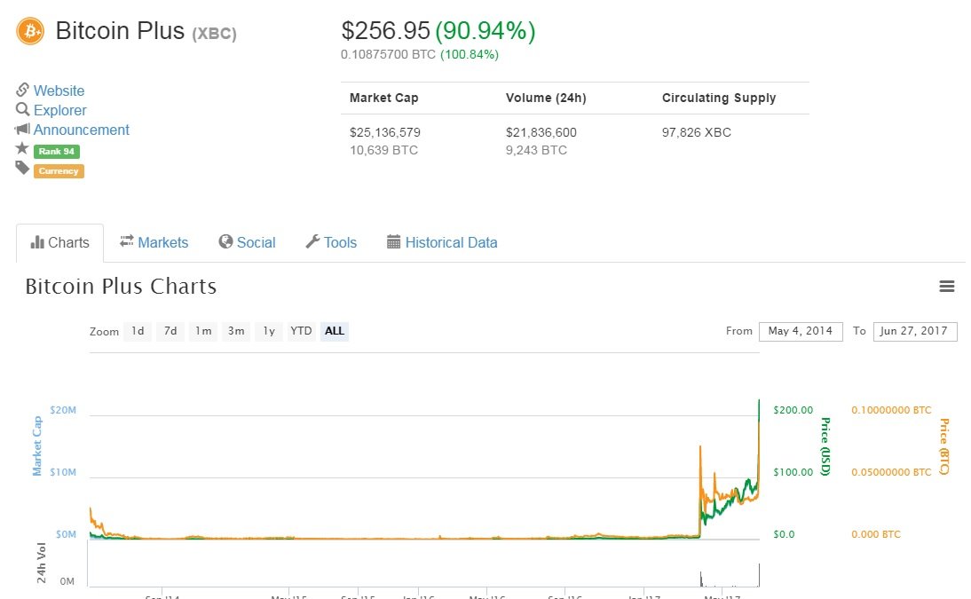Click the tag icon beside Currency
The image size is (971, 599).
(x=22, y=168)
